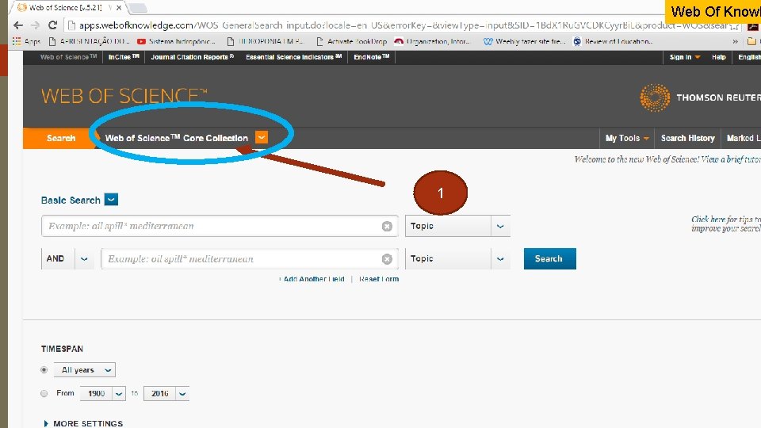
Task: Open the bookmarks overflow chevron
Action: coord(736,42)
